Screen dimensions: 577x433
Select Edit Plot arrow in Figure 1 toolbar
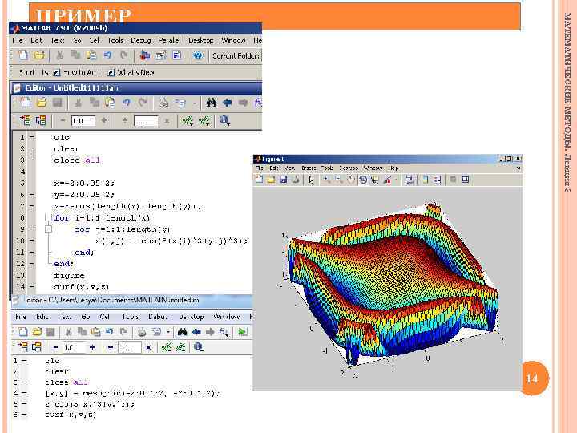pos(311,180)
